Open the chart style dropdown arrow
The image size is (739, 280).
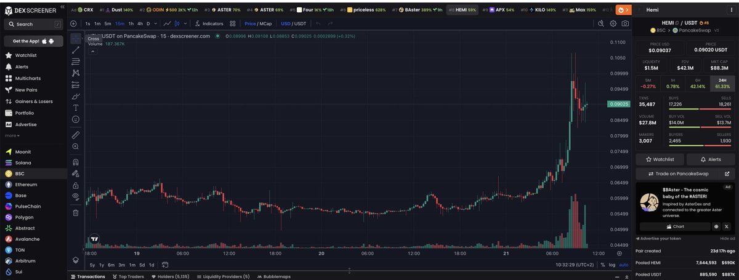click(x=186, y=23)
